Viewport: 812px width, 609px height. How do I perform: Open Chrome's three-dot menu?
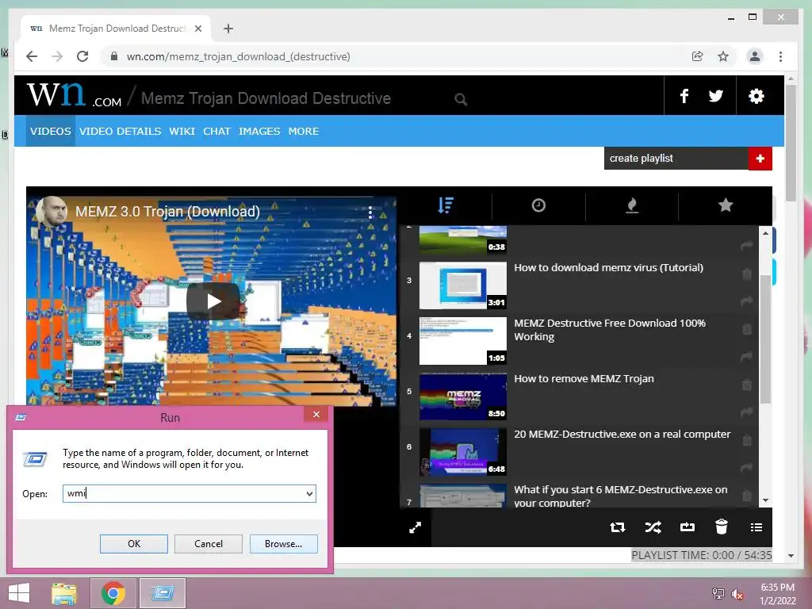tap(780, 56)
